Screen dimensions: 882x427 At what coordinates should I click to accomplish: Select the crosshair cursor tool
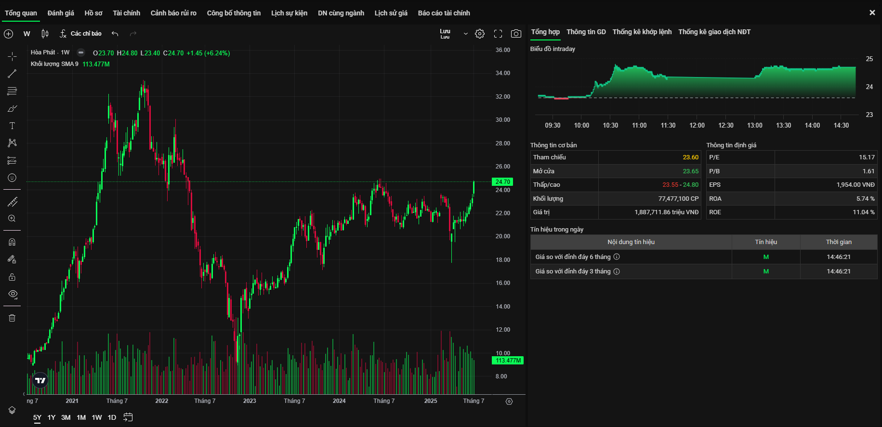(x=12, y=56)
